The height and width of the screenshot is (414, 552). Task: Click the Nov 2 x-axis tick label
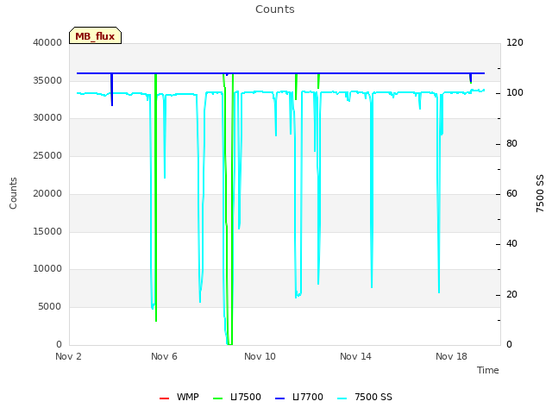[x=68, y=356]
